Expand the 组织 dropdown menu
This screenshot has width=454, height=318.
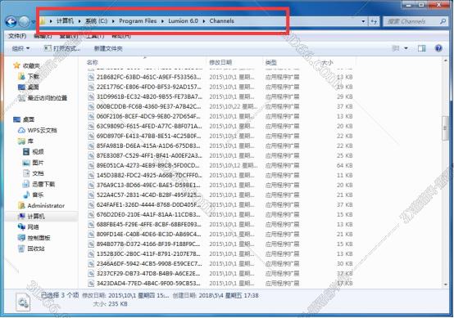20,48
